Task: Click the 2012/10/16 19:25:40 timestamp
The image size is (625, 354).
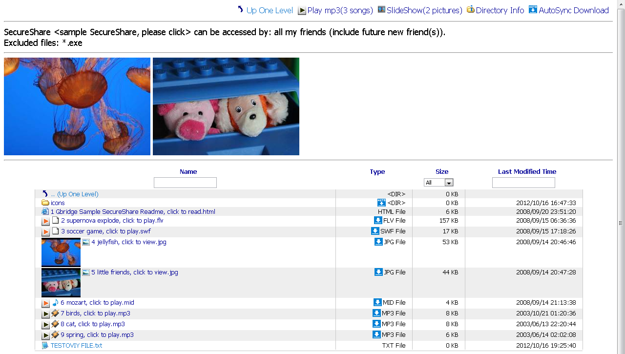Action: click(x=546, y=345)
